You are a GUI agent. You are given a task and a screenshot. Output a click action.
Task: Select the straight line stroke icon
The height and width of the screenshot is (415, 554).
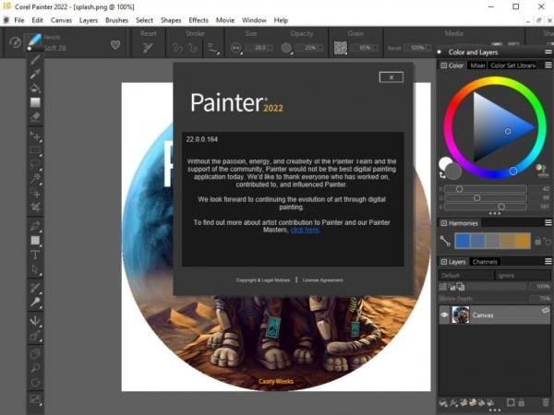coord(212,48)
